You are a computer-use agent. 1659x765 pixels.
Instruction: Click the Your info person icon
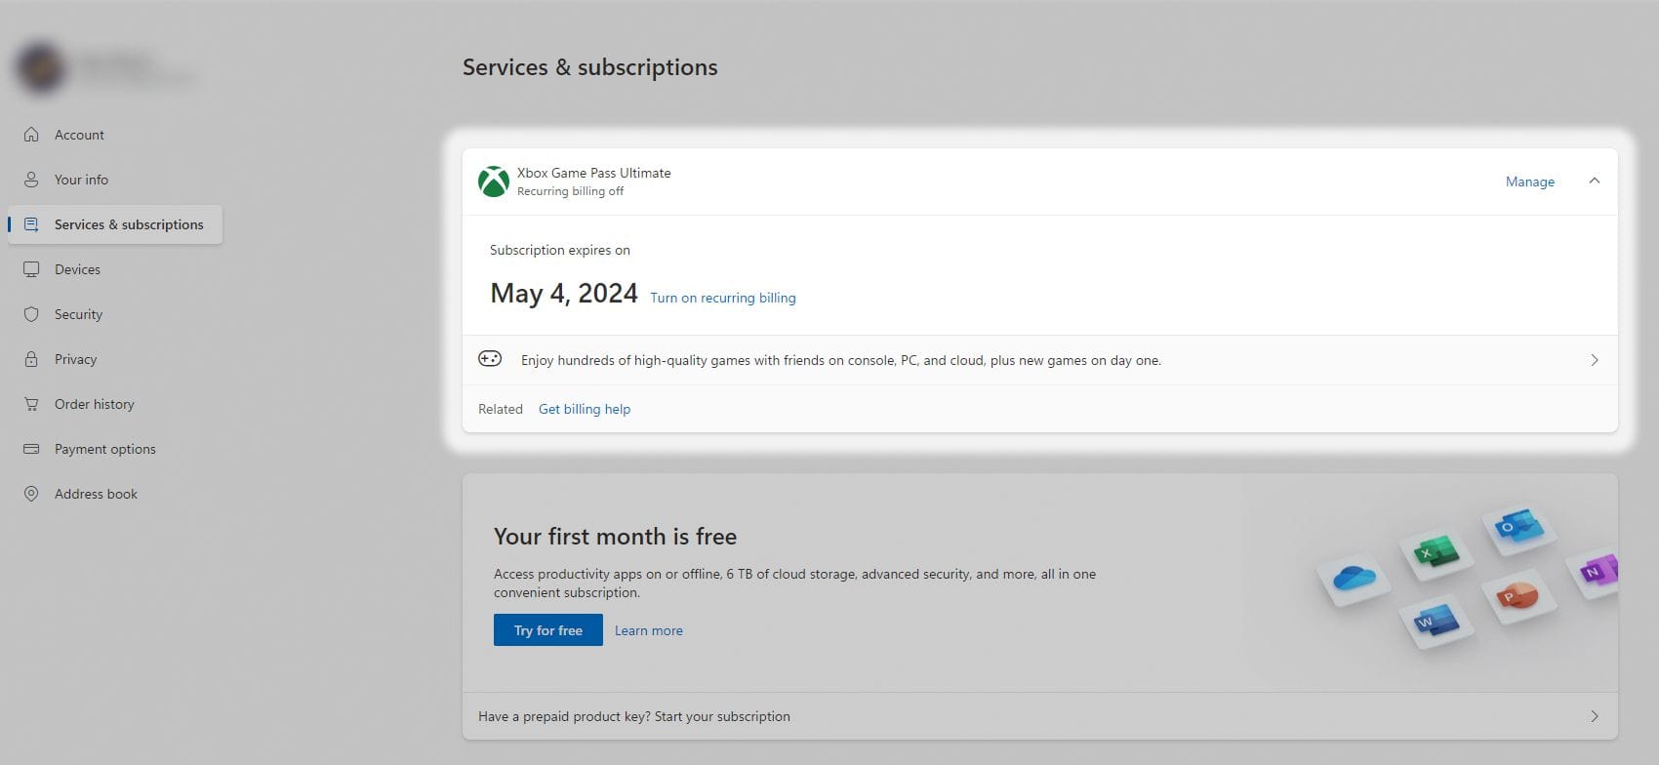click(31, 180)
